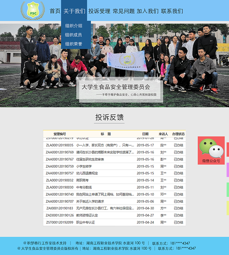The height and width of the screenshot is (255, 229).
Task: Click the FSC shield logo
Action: pyautogui.click(x=33, y=11)
